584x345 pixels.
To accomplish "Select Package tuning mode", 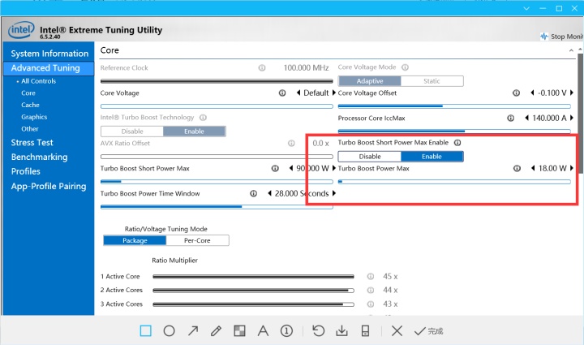I will pyautogui.click(x=135, y=240).
